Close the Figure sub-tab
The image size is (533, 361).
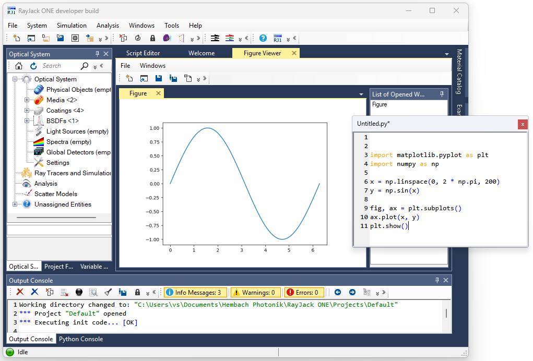158,93
